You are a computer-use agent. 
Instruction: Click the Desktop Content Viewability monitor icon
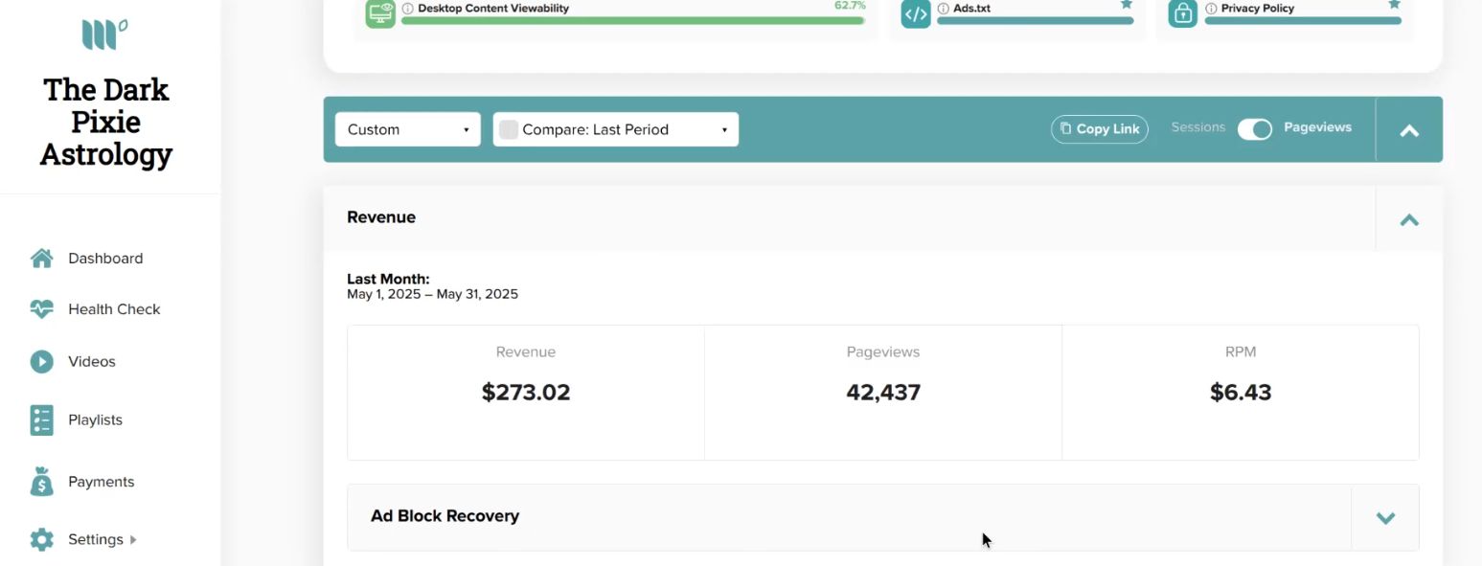(x=380, y=13)
